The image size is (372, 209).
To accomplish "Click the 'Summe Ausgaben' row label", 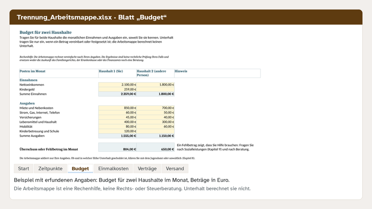I will pos(32,136).
